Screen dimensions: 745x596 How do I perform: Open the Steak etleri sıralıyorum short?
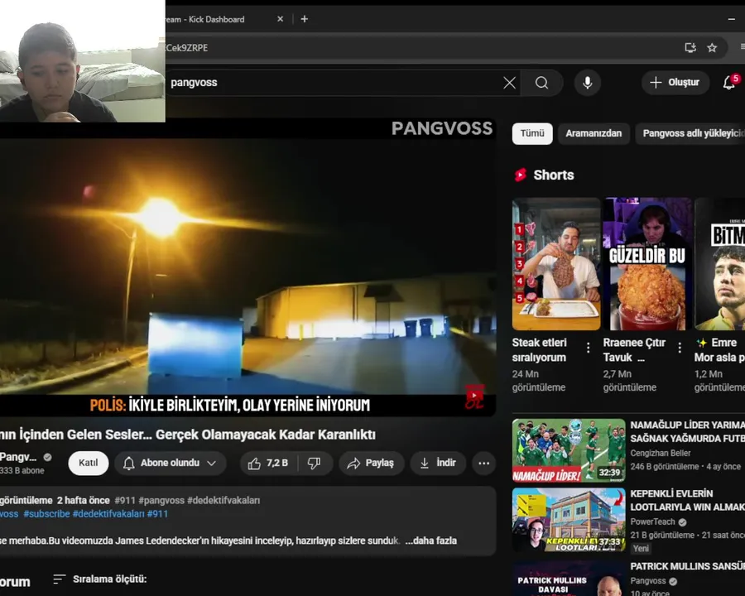(556, 264)
